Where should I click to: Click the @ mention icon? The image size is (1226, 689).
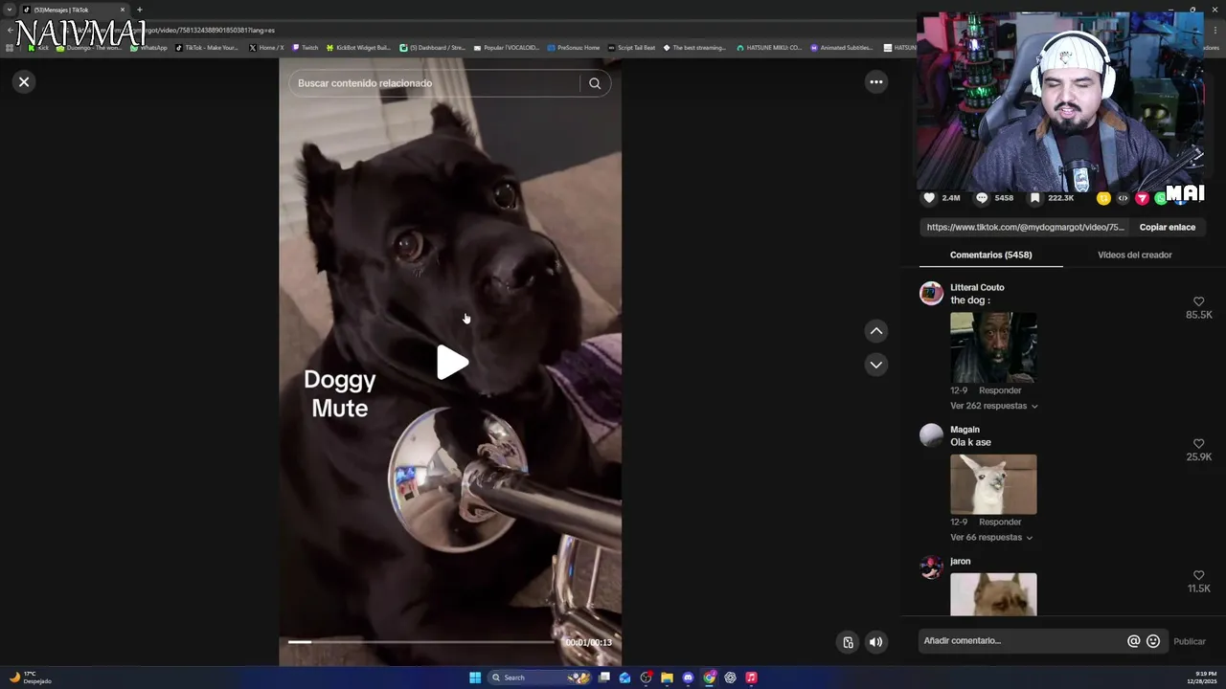(x=1133, y=641)
